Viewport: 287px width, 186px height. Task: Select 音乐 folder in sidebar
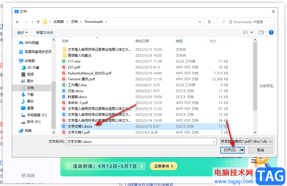28,101
